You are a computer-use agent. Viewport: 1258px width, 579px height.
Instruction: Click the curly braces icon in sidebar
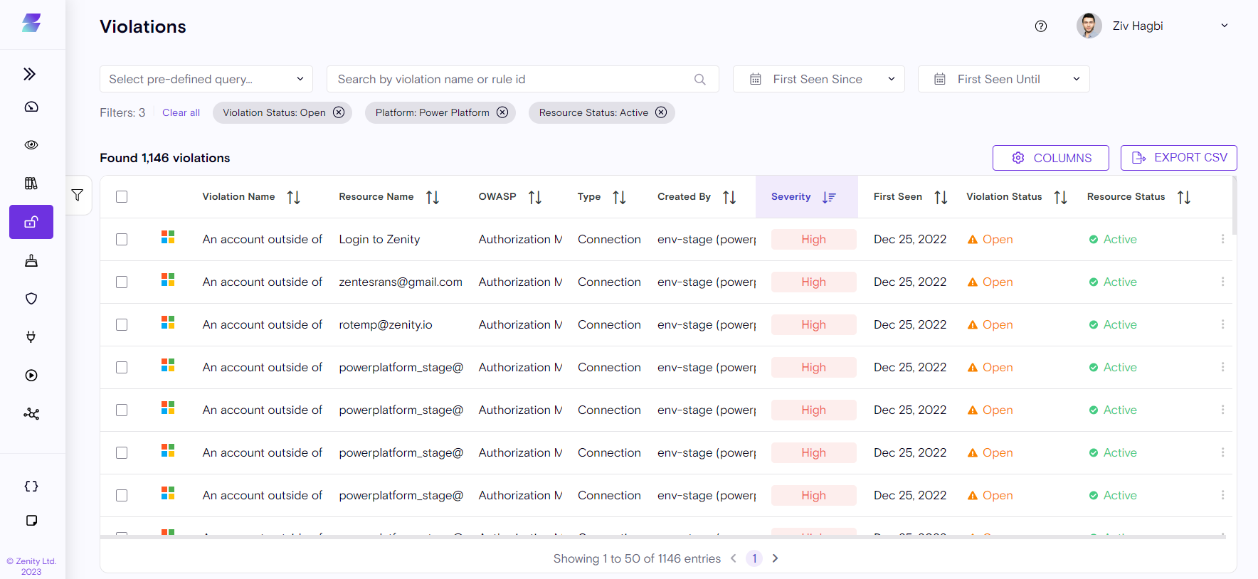(x=31, y=487)
